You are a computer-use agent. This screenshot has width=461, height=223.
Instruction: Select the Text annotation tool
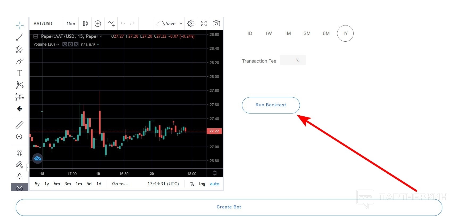point(19,73)
